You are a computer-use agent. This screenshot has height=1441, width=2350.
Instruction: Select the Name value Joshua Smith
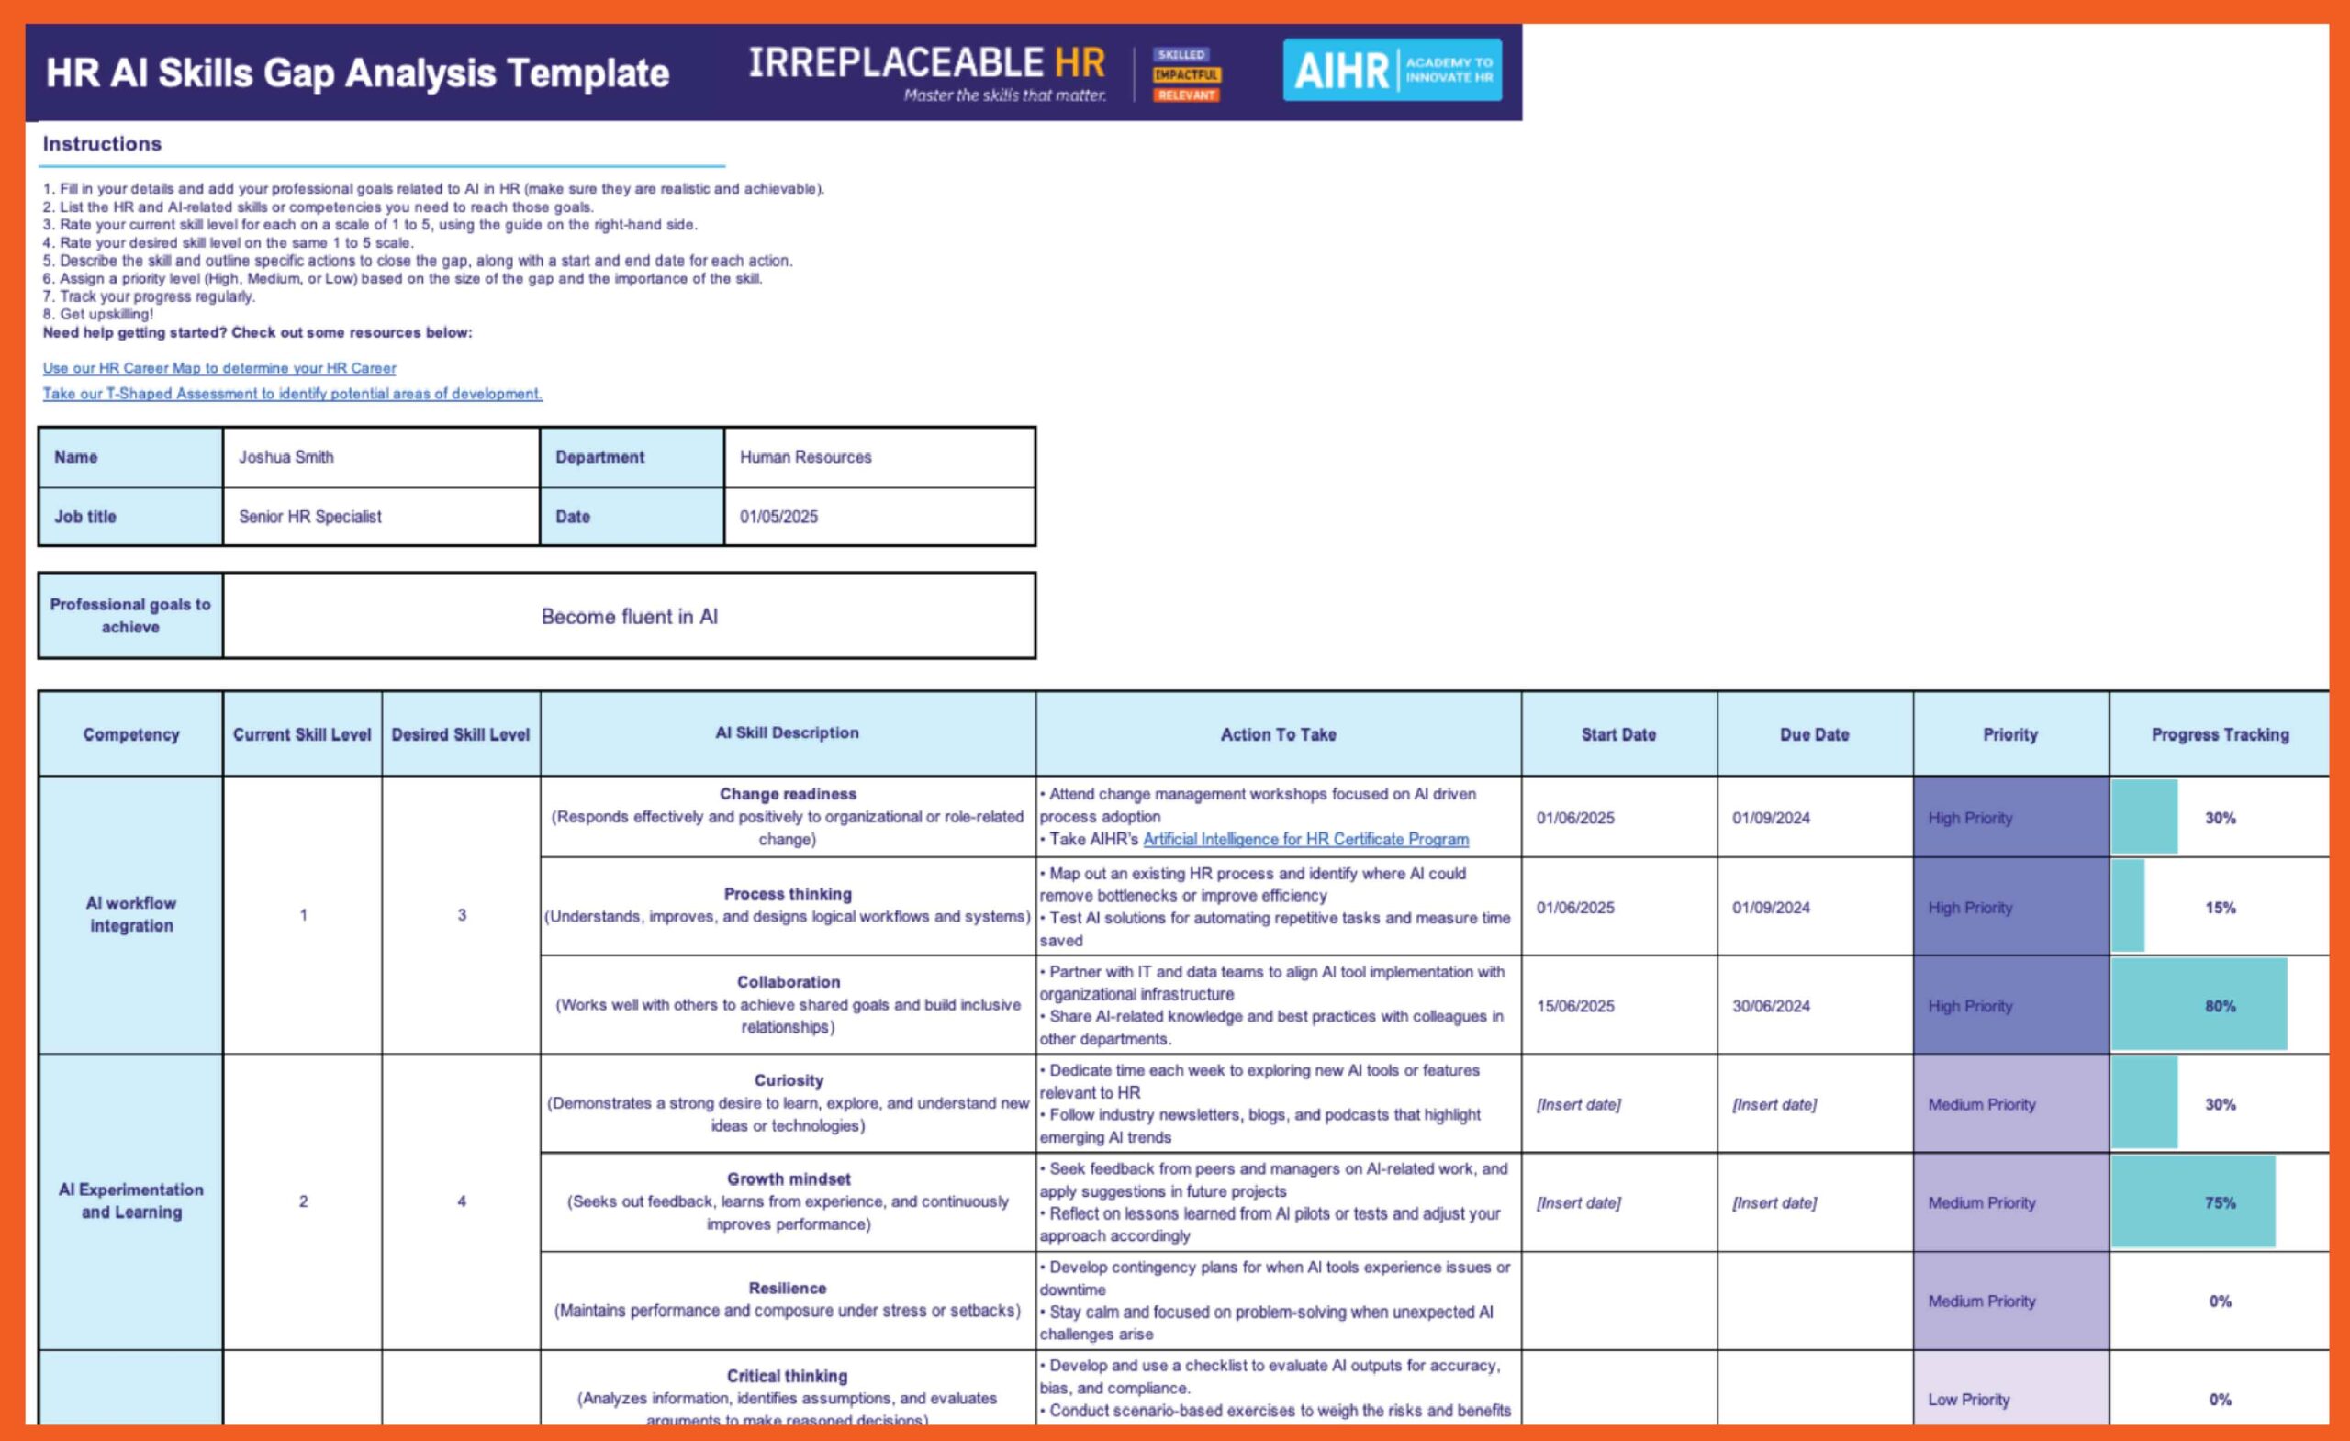(x=382, y=457)
